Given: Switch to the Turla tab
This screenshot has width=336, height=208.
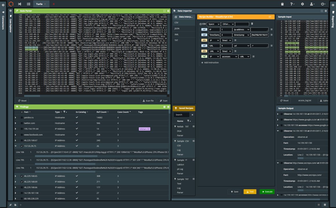Looking at the screenshot, I should tap(39, 4).
